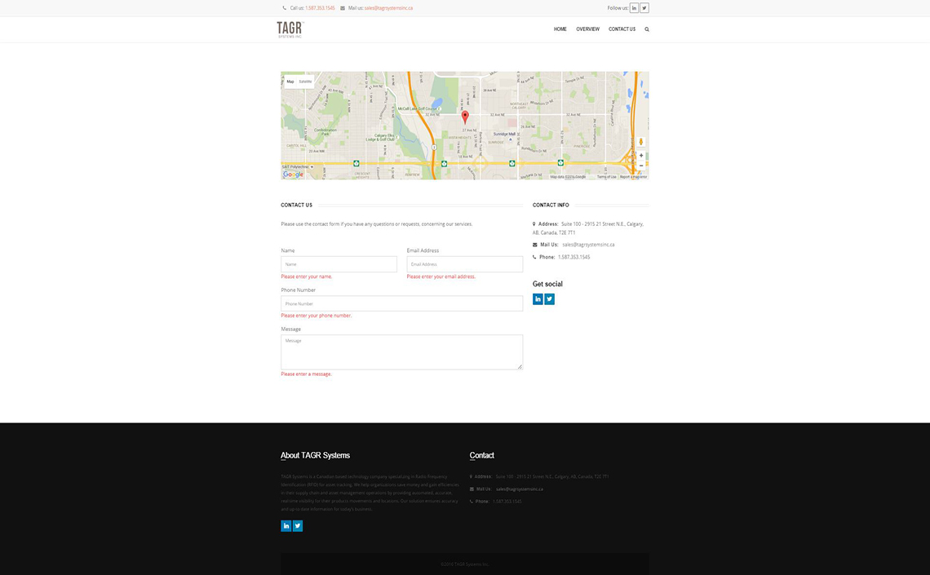Screen dimensions: 930x575
Task: Open the search magnifier in navigation
Action: click(x=646, y=29)
